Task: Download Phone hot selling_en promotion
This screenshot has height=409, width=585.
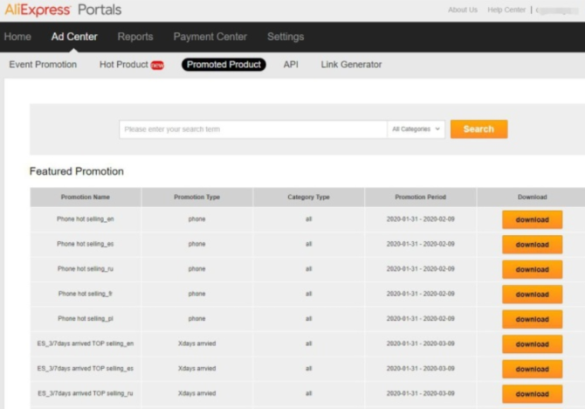Action: point(532,219)
